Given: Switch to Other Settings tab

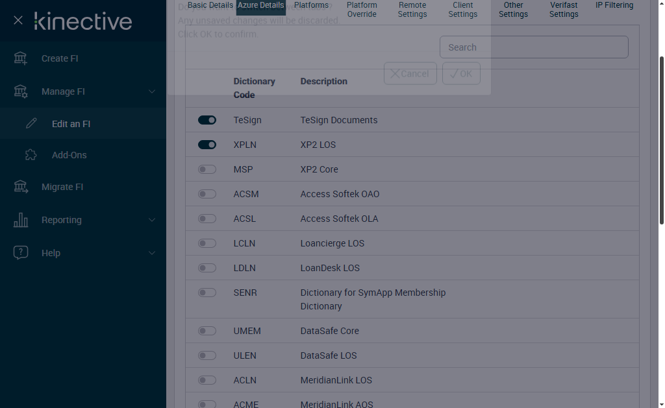Looking at the screenshot, I should click(x=513, y=9).
